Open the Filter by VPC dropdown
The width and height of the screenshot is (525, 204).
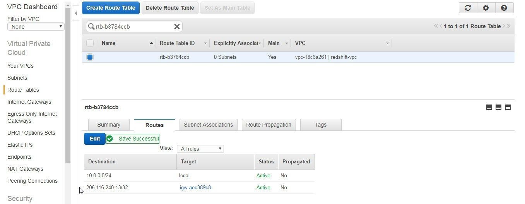36,27
